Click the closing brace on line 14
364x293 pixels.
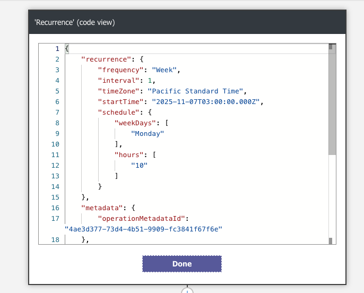pos(100,187)
